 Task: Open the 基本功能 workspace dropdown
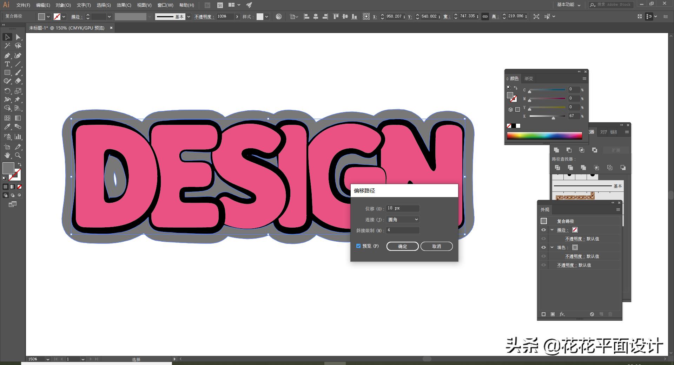[x=569, y=5]
